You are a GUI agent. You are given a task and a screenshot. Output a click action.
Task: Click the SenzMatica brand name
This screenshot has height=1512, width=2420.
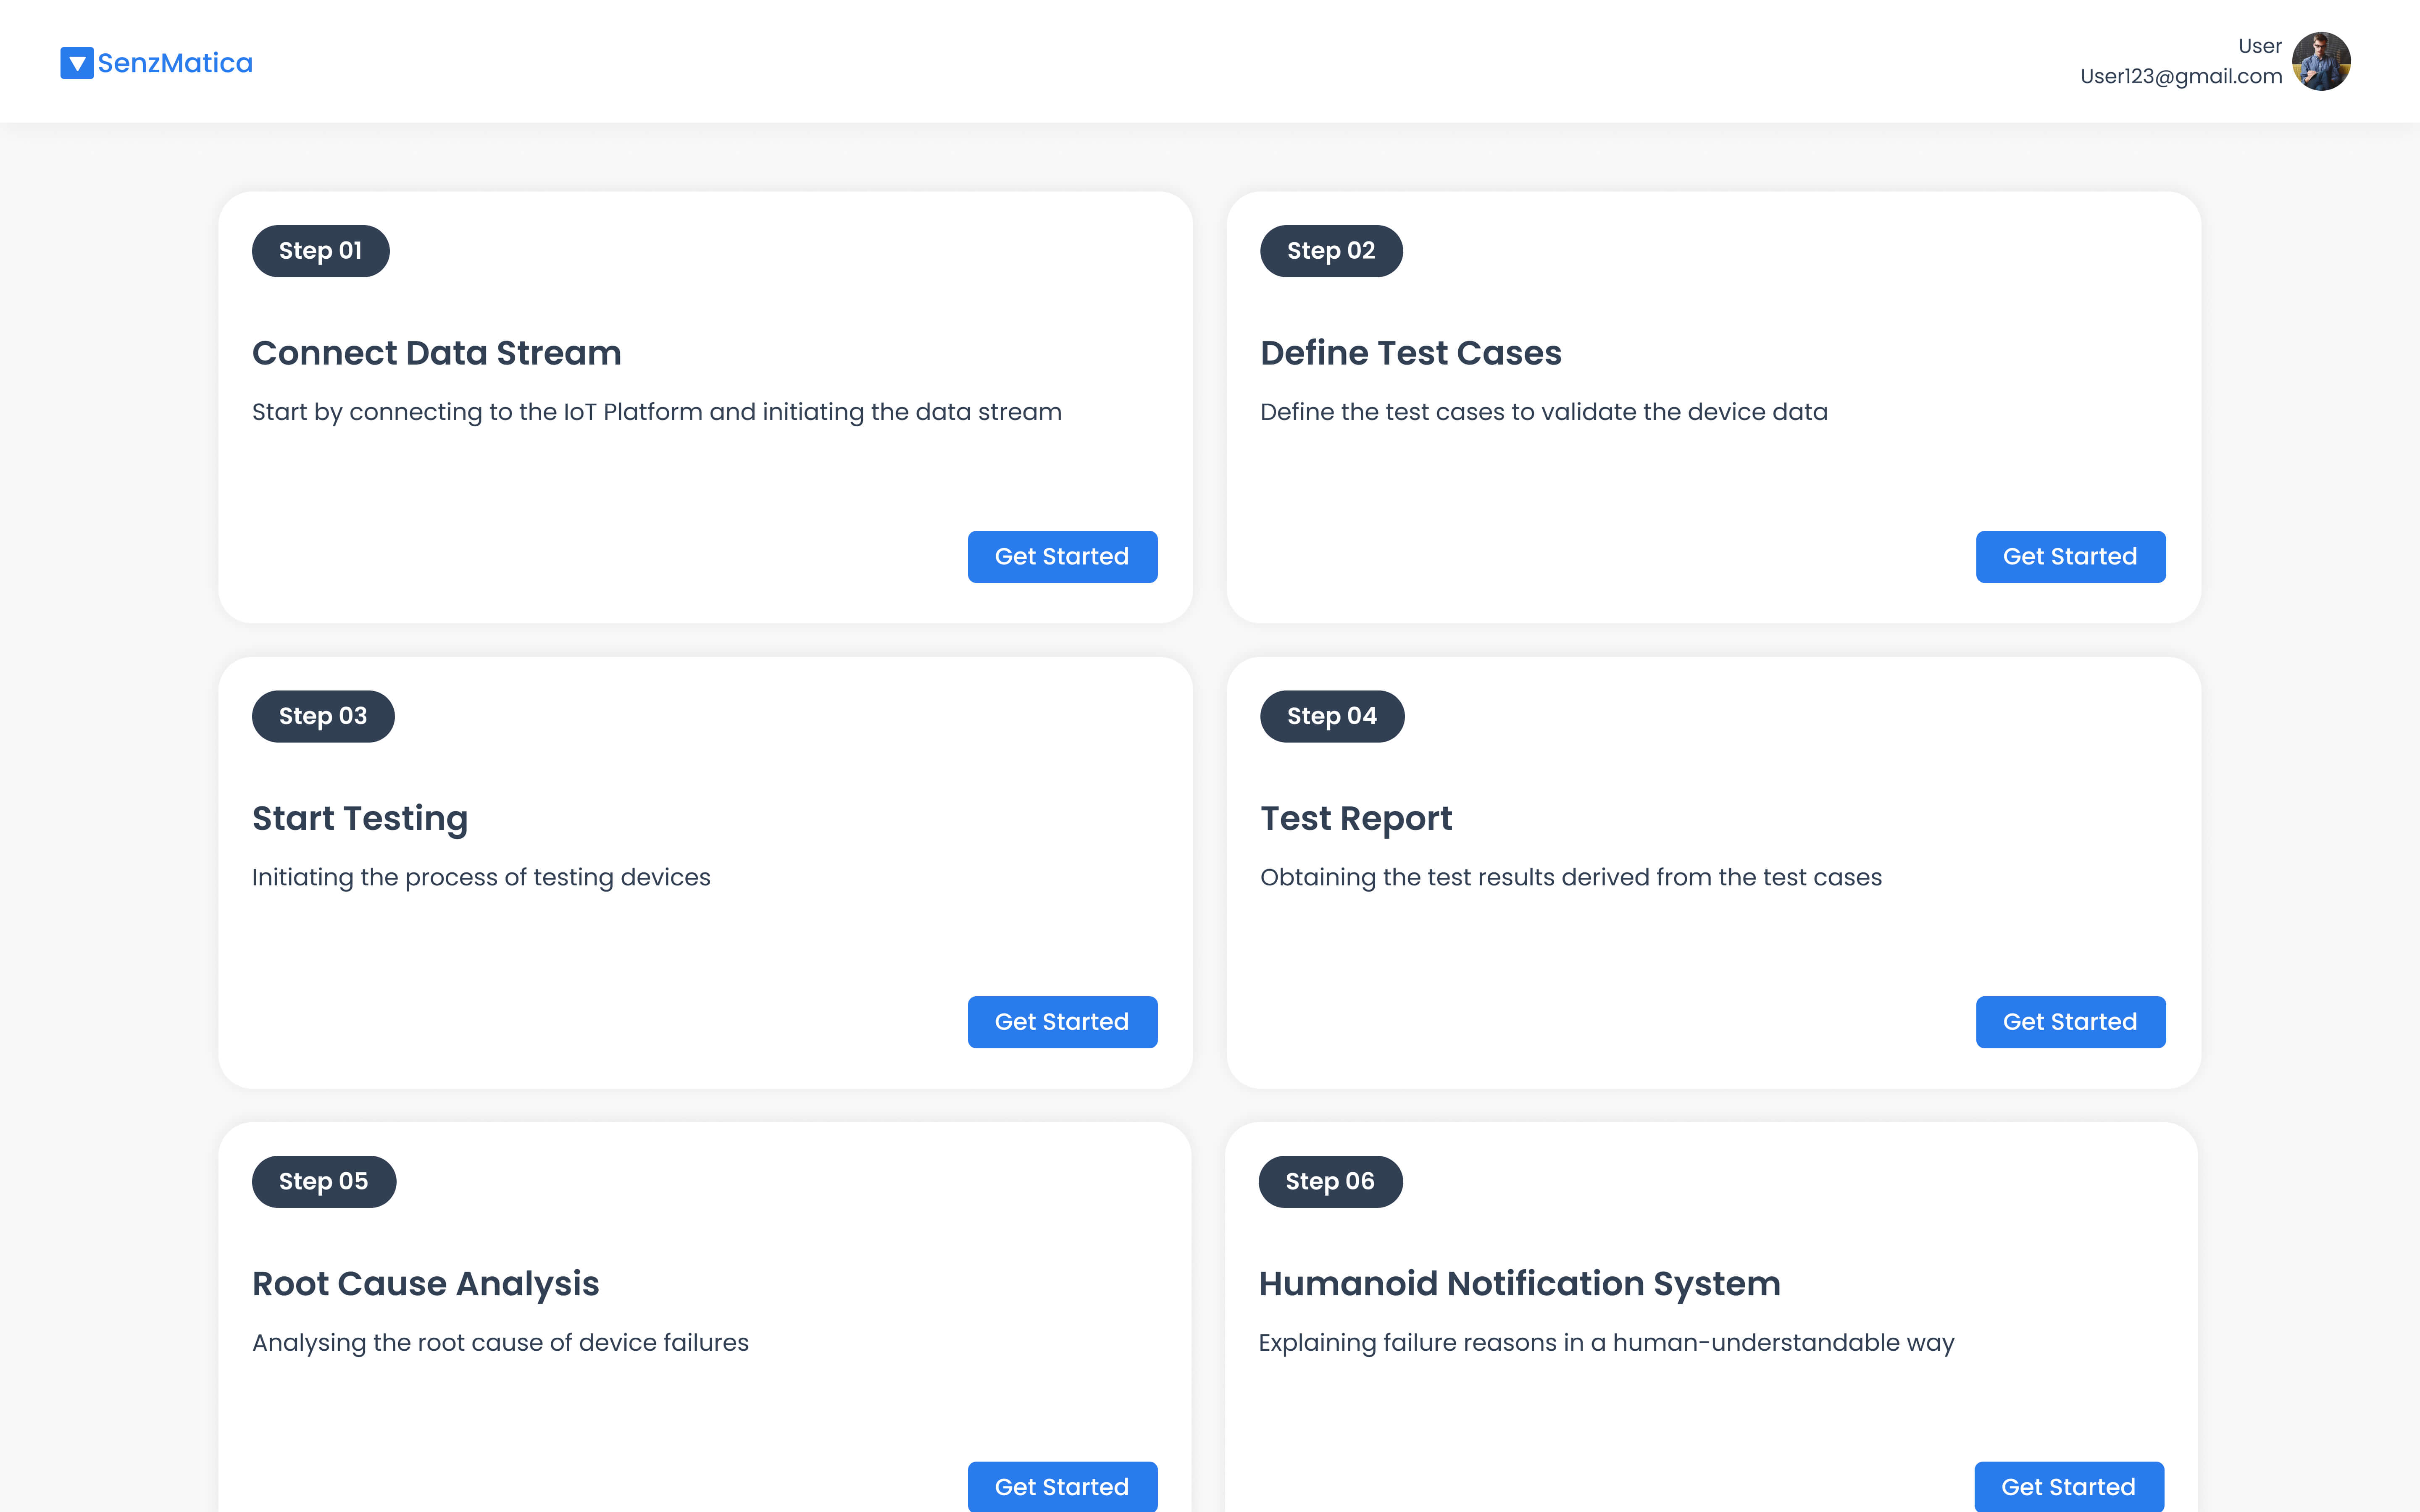pyautogui.click(x=175, y=63)
